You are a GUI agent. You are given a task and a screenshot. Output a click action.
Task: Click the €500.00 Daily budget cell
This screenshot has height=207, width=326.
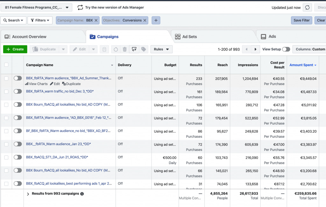pyautogui.click(x=169, y=160)
